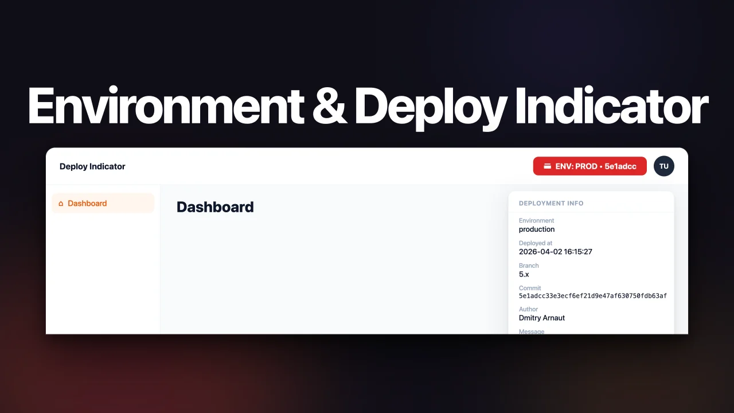Open the Dashboard page heading

(215, 207)
